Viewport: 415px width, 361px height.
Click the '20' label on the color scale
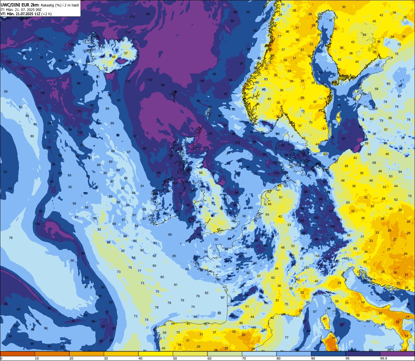pyautogui.click(x=71, y=358)
